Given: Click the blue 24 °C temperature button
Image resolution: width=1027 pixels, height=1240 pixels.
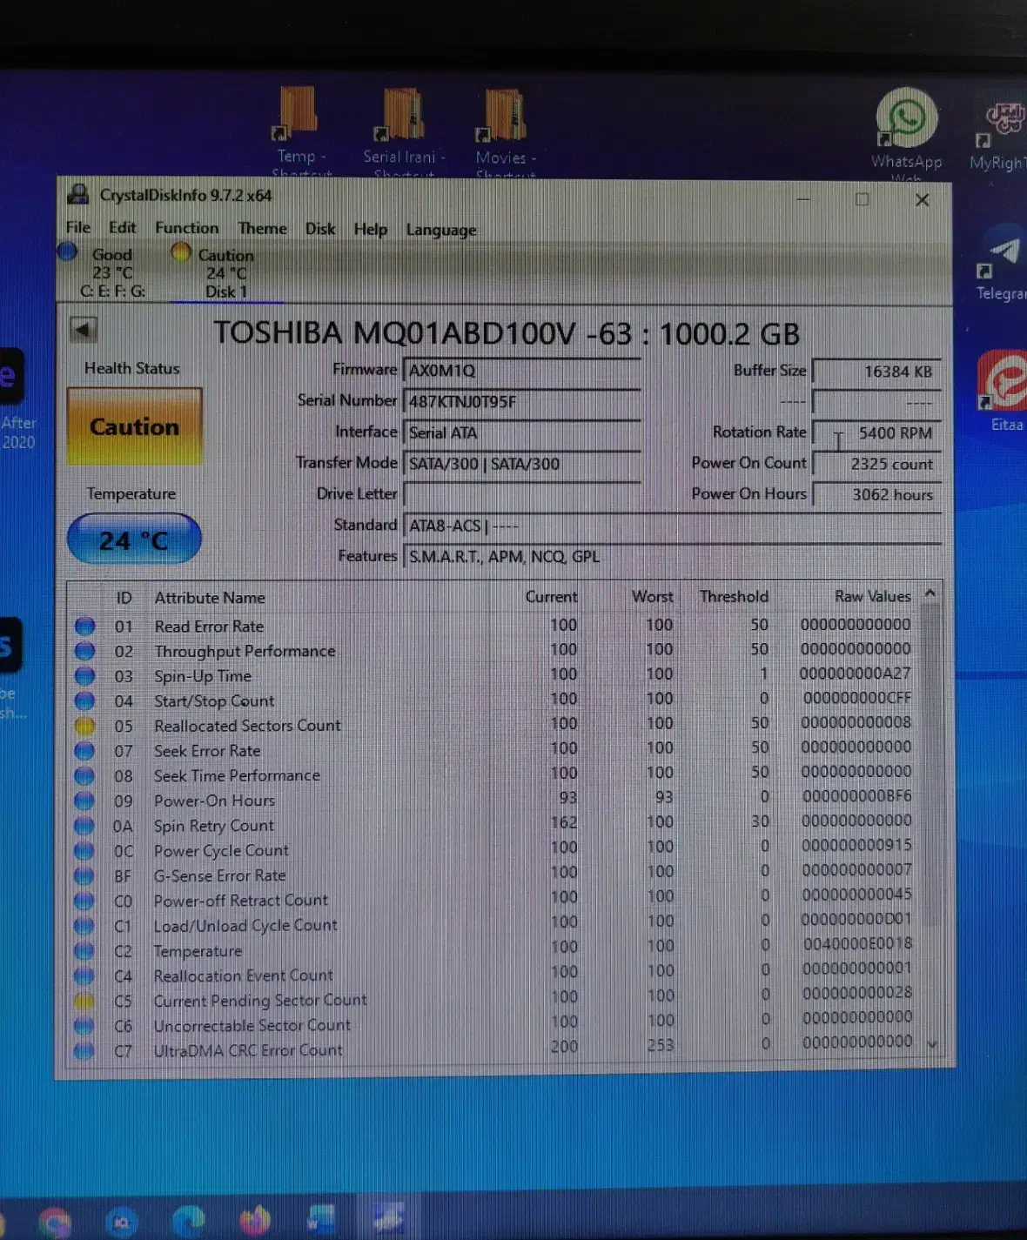Looking at the screenshot, I should pyautogui.click(x=134, y=540).
